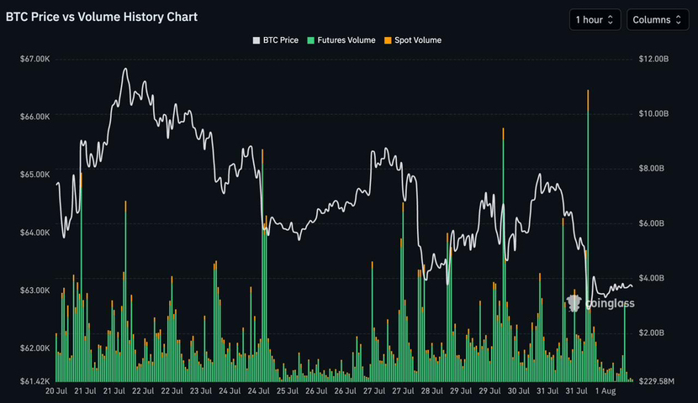Click the orange Spot Volume legend swatch
This screenshot has width=698, height=403.
point(388,40)
